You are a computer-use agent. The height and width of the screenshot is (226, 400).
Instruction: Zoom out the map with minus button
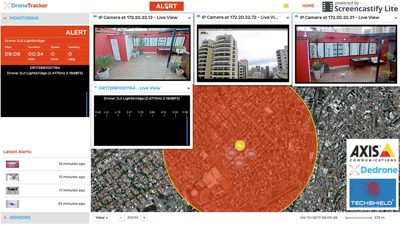121,218
